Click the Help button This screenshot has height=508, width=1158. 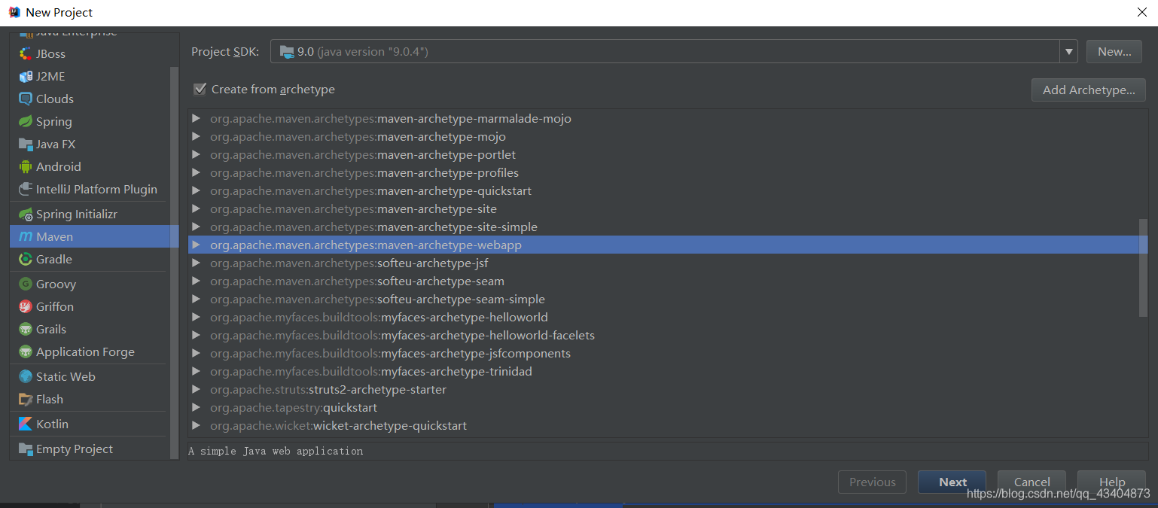pos(1111,482)
